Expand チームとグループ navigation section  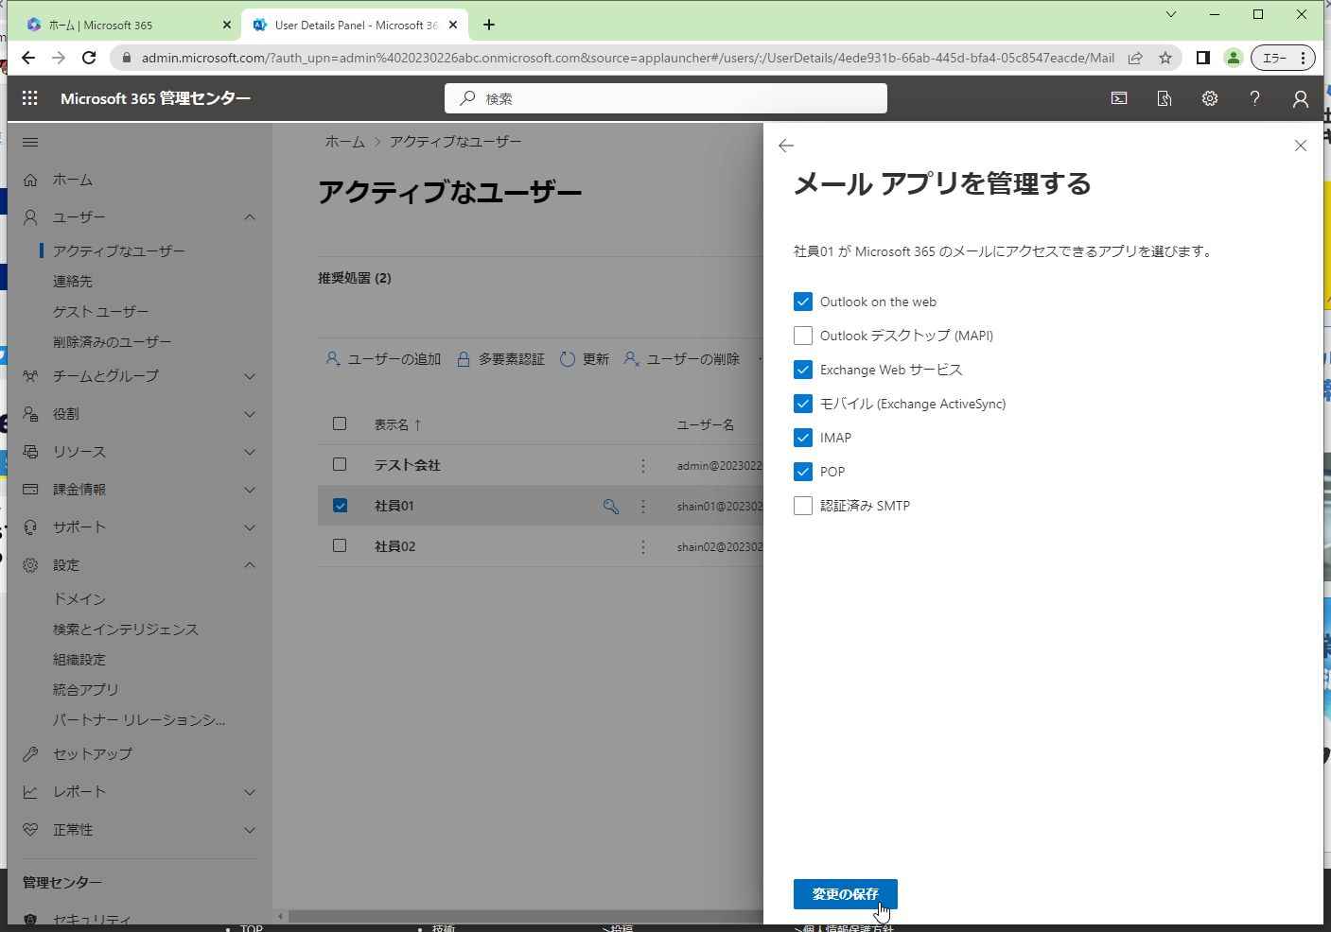tap(250, 376)
